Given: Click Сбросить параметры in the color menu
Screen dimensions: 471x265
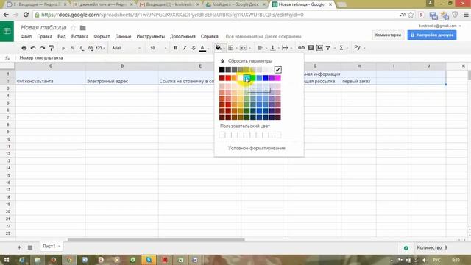Looking at the screenshot, I should (250, 60).
